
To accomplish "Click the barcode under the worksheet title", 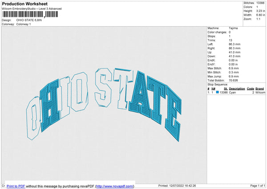I will [x=30, y=14].
